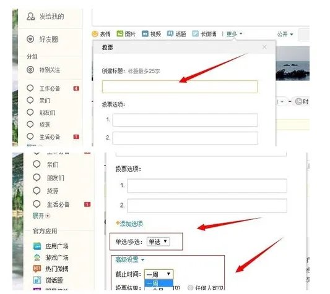Expand the 更多 dropdown in the toolbar
The image size is (330, 294).
[x=234, y=34]
